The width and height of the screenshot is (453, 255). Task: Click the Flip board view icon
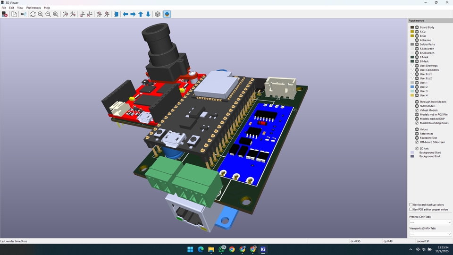pyautogui.click(x=116, y=14)
